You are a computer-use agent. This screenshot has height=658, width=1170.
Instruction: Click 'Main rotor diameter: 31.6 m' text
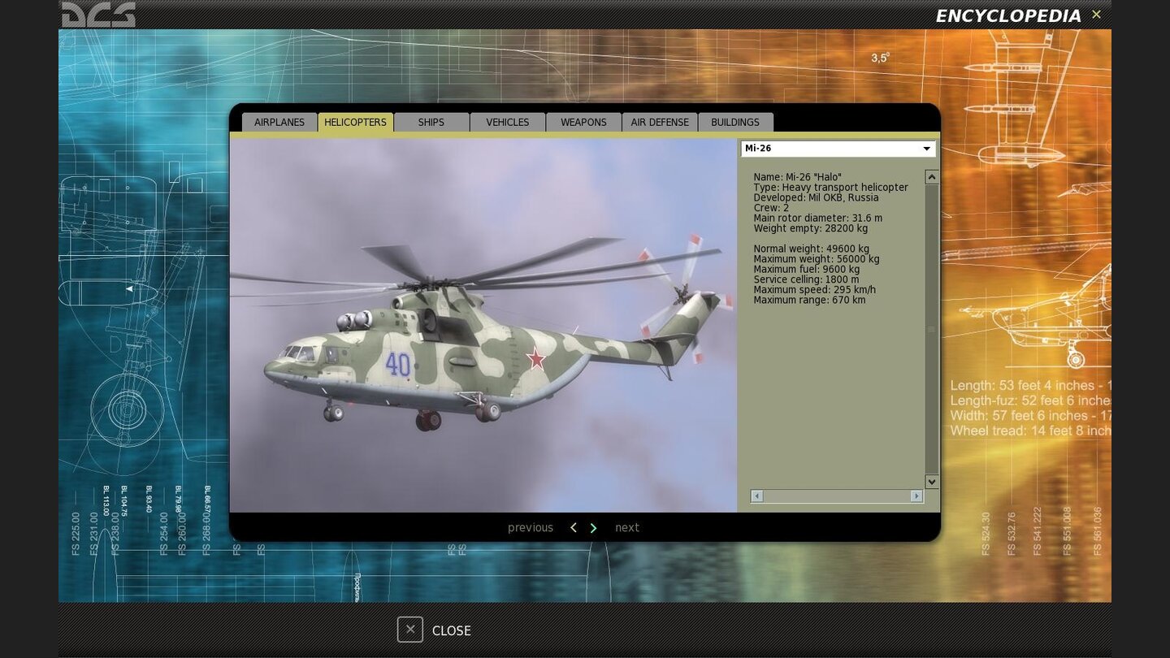[x=817, y=219]
